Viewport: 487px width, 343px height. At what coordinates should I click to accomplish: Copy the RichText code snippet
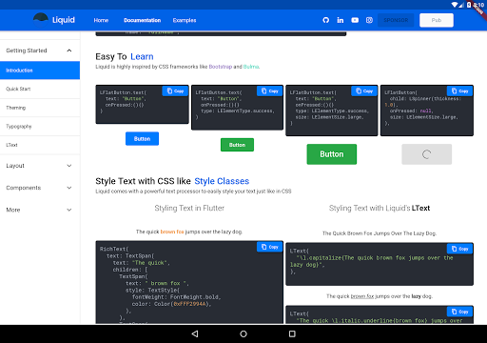(x=270, y=247)
